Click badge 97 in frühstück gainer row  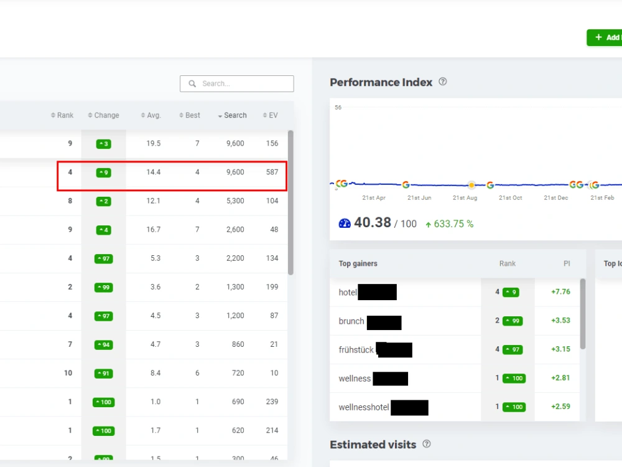513,349
